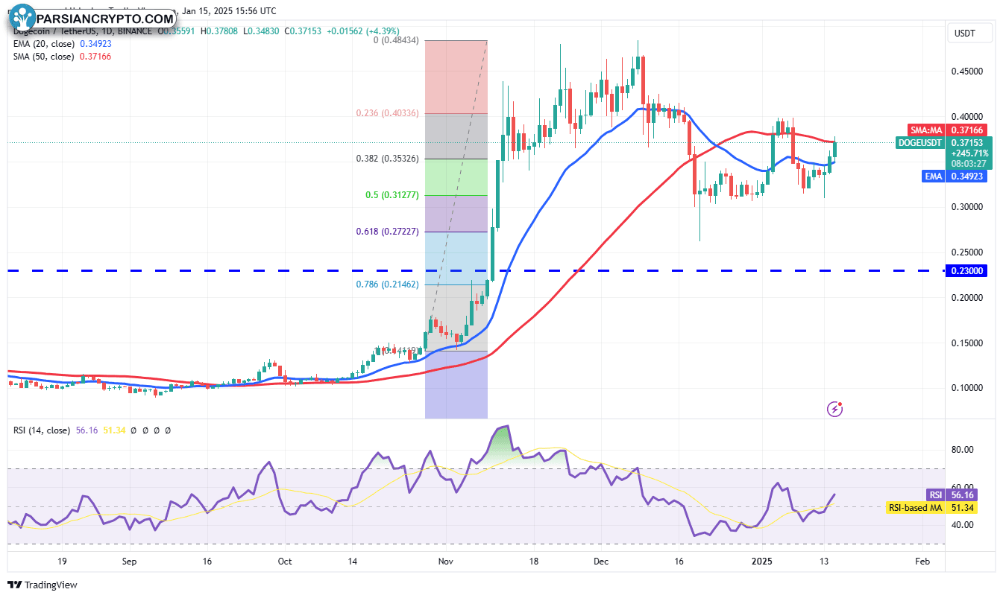Screen dimensions: 1003x598
Task: Click the 0.786 (0.21462) Fibonacci level label
Action: tap(389, 284)
